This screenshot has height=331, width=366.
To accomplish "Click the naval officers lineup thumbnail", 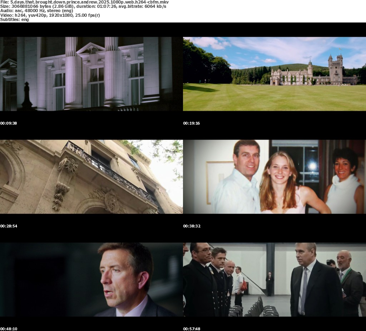I will point(274,280).
